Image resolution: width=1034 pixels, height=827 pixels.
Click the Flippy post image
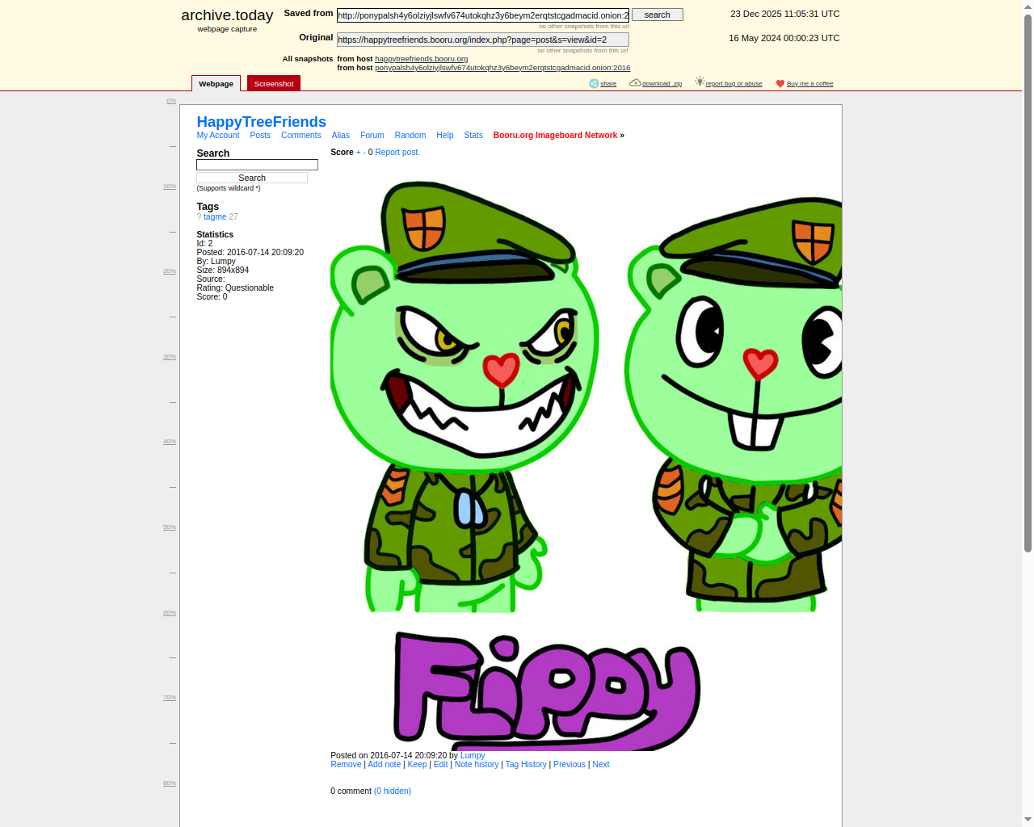586,456
